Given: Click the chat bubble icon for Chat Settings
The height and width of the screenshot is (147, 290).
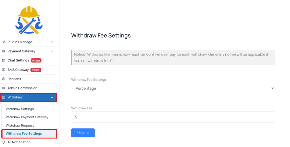Looking at the screenshot, I should [x=3, y=60].
